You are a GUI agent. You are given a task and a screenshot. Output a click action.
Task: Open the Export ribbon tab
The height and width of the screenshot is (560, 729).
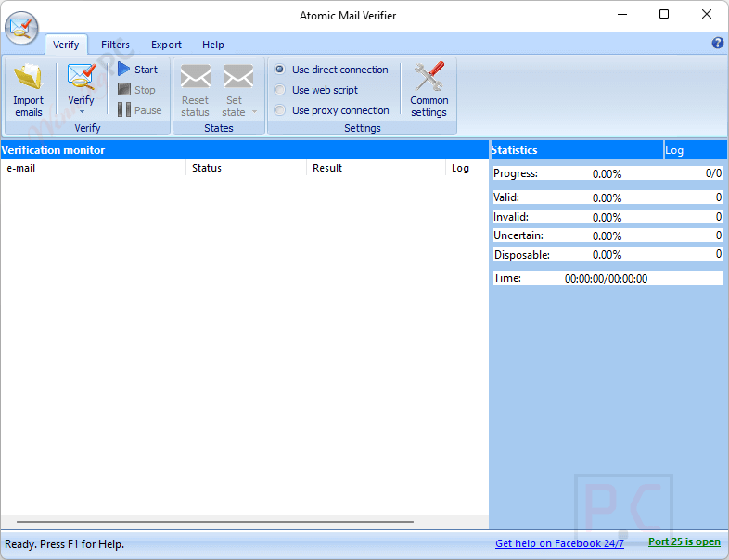(166, 45)
